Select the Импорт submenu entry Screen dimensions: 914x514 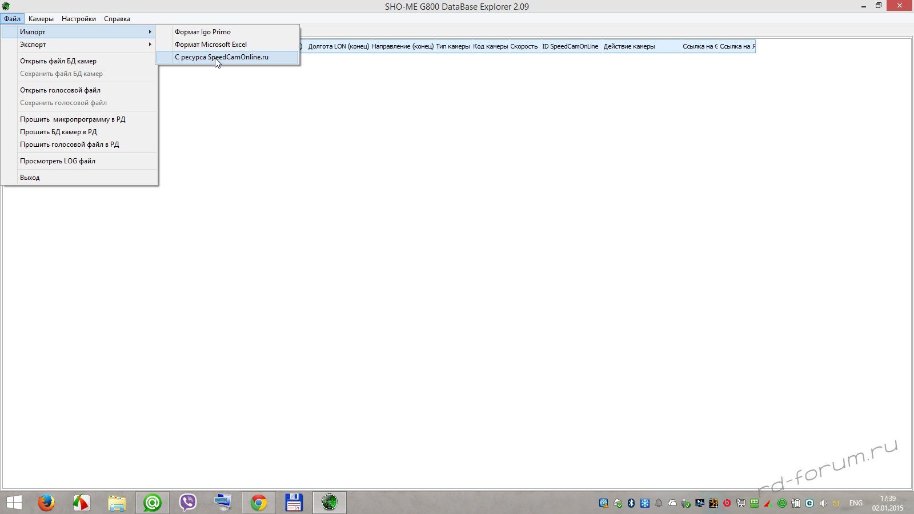pyautogui.click(x=79, y=32)
